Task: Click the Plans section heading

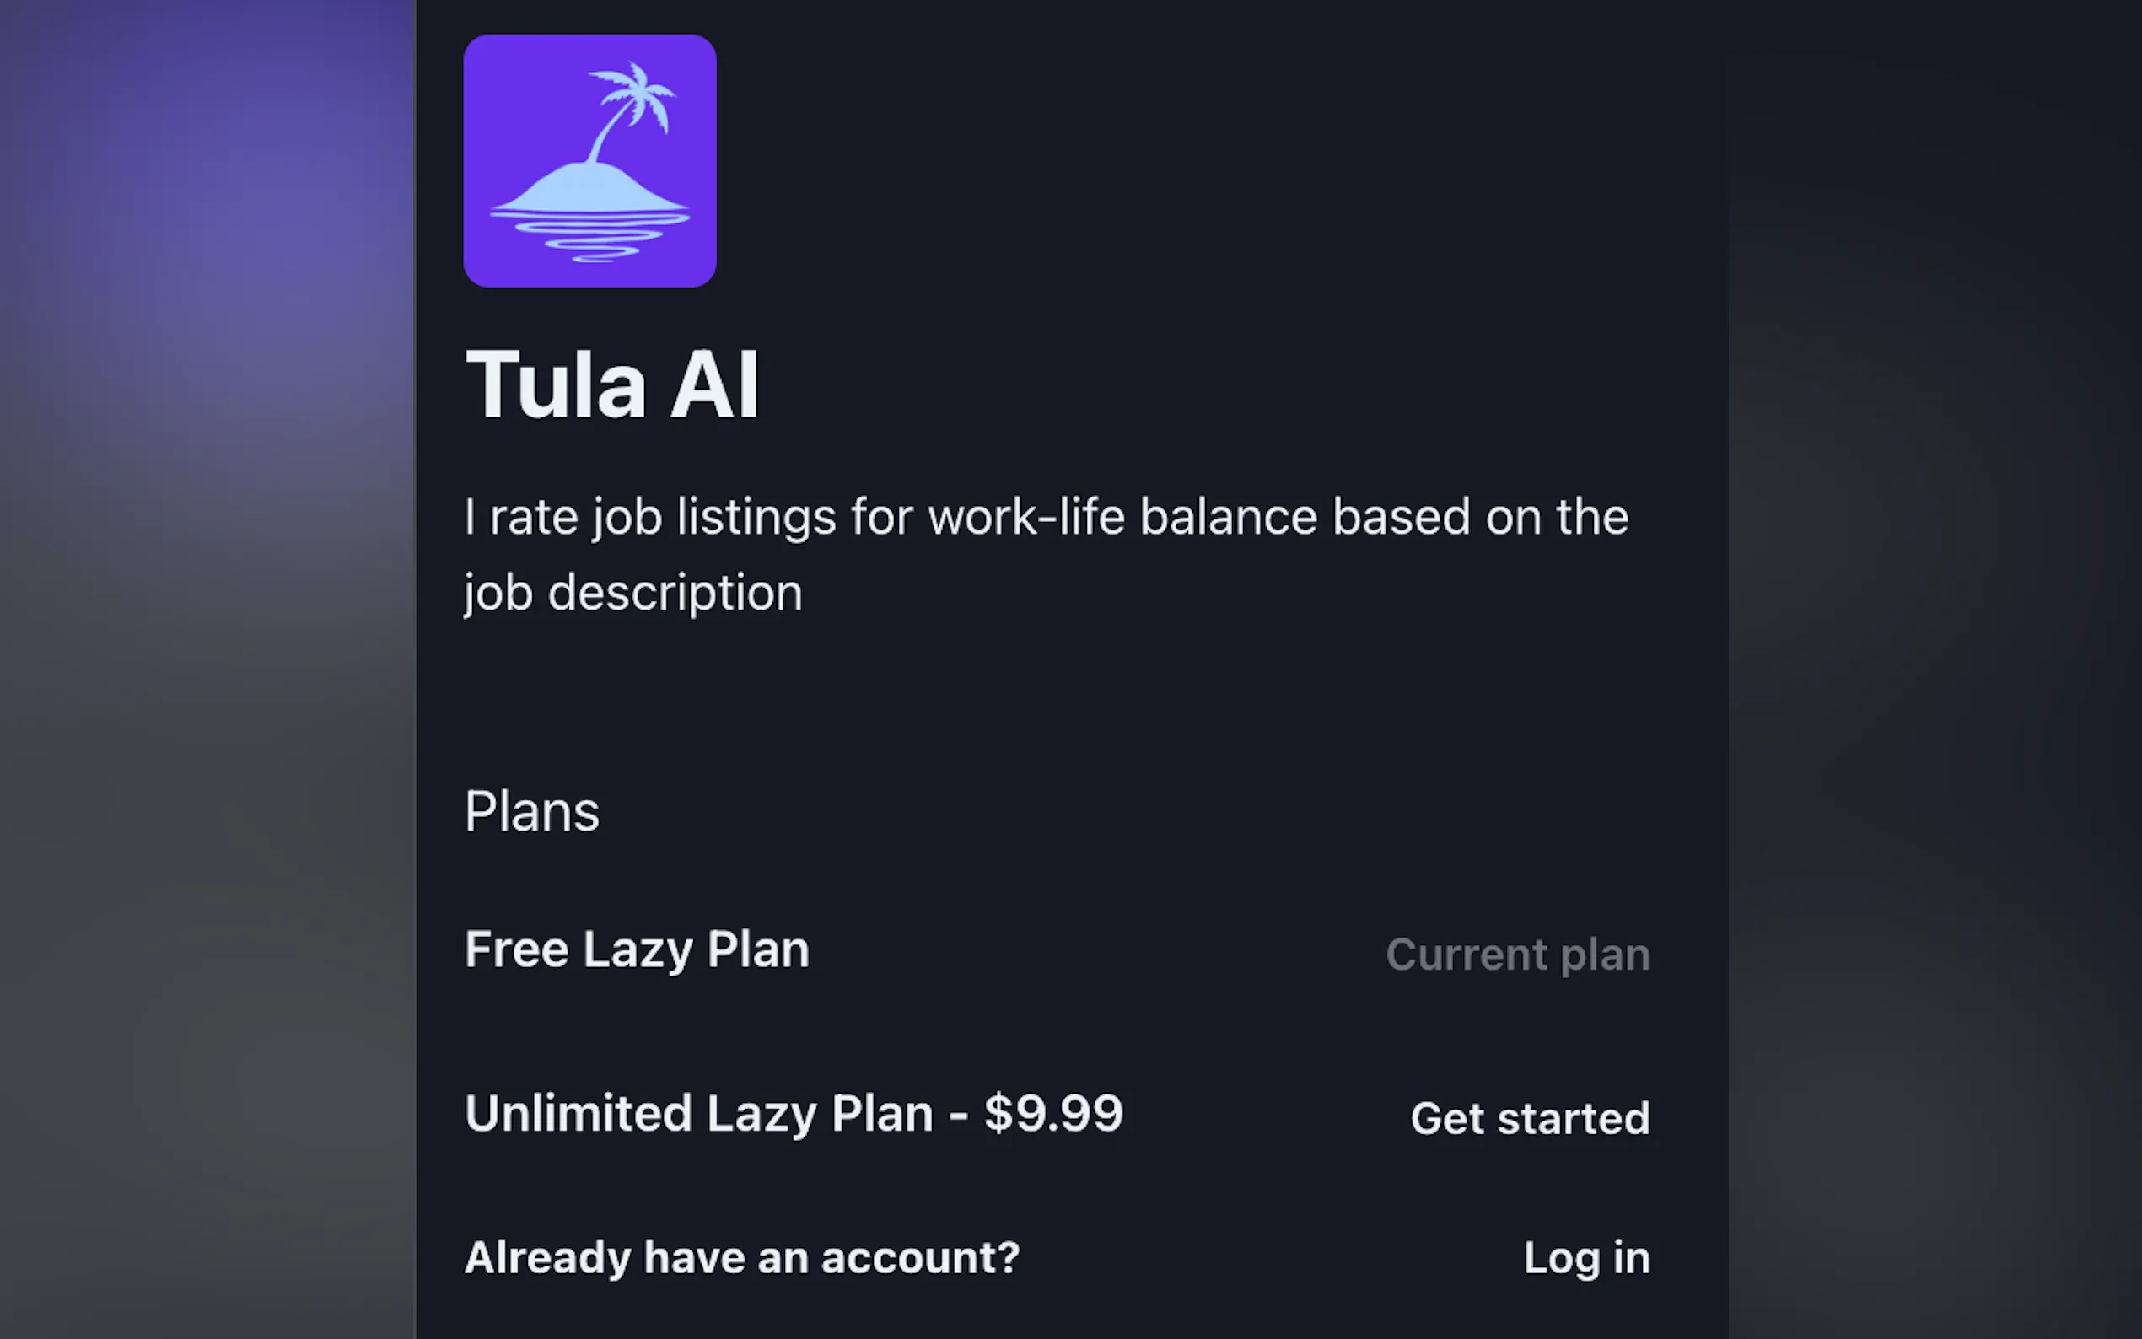Action: [532, 811]
